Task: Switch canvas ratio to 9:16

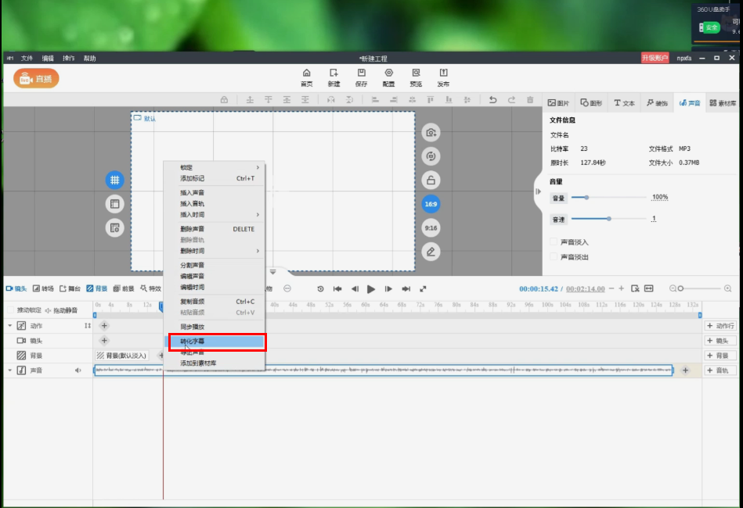Action: [430, 227]
